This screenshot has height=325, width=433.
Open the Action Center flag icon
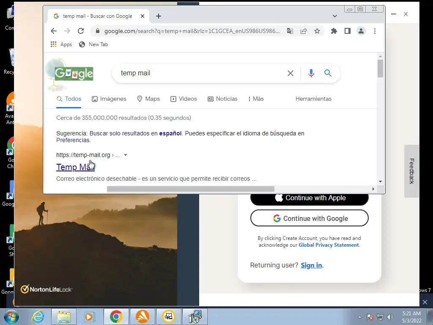(x=370, y=317)
